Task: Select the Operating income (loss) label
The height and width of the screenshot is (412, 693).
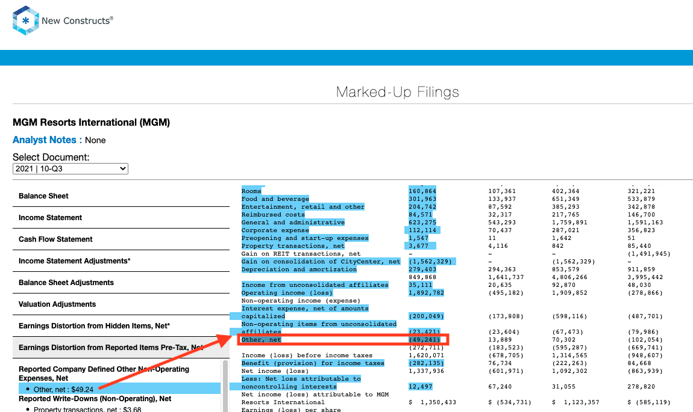Action: click(x=287, y=293)
